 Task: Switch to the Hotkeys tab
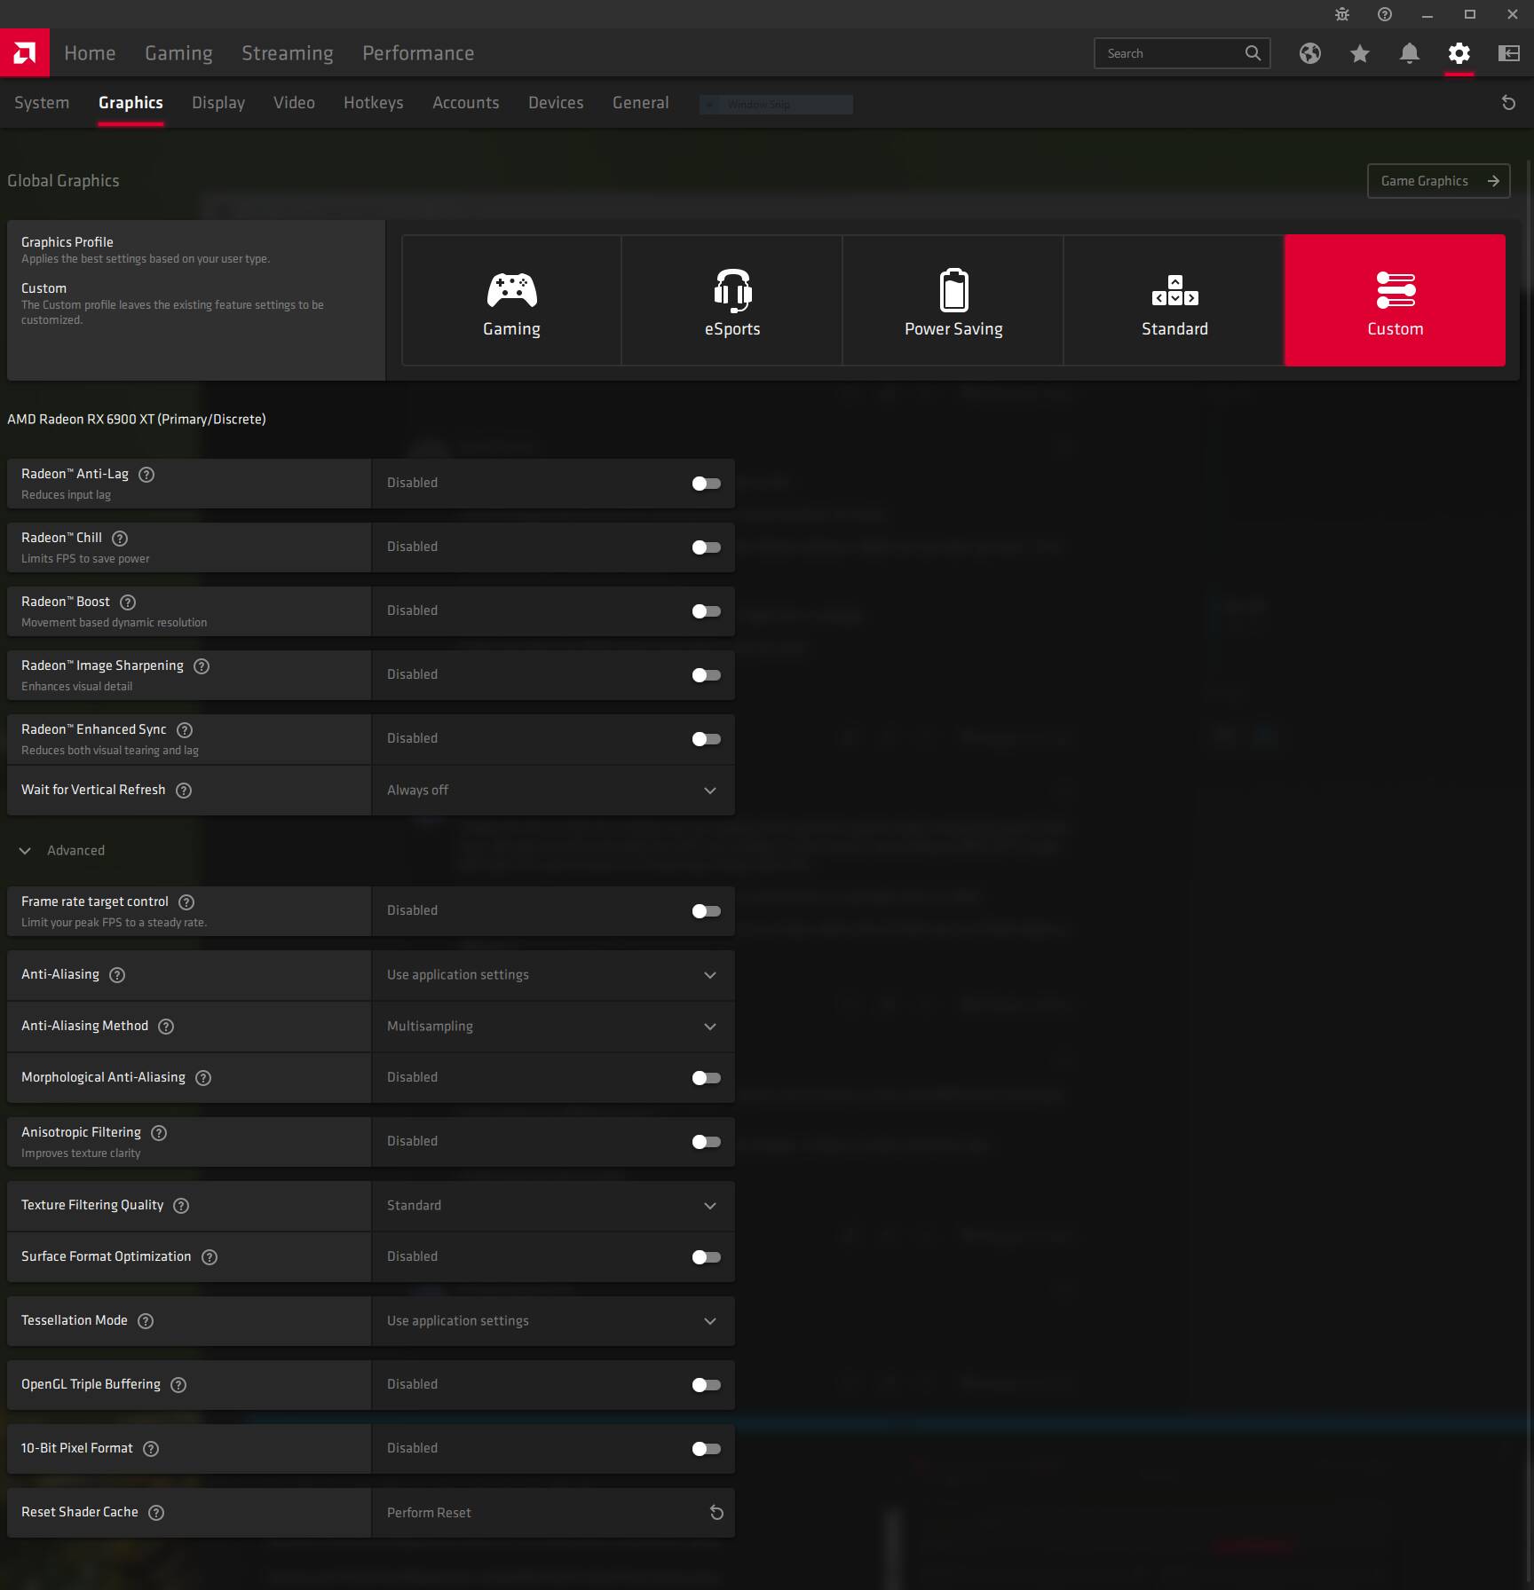(374, 103)
